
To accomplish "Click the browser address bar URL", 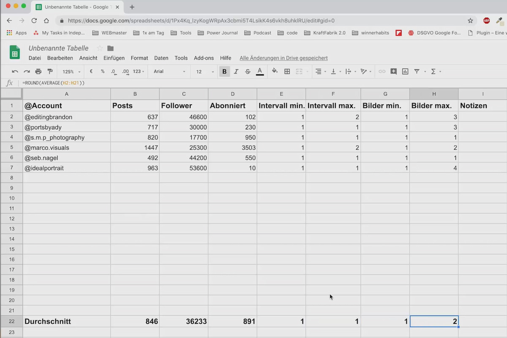I will pos(201,20).
